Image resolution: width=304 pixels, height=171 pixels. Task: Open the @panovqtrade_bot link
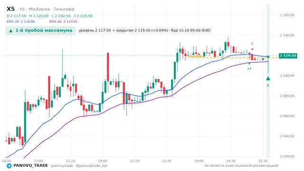(92, 166)
